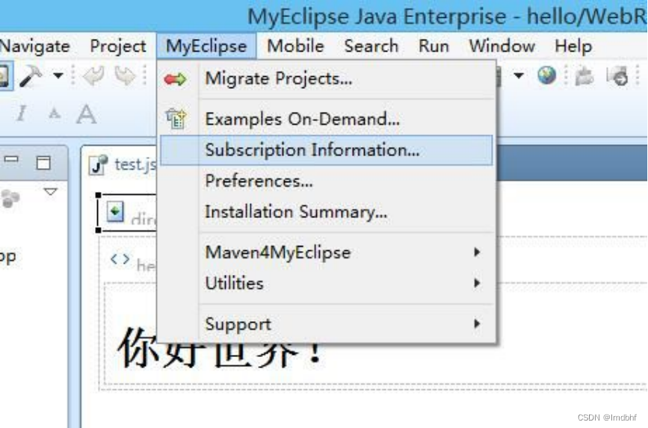The height and width of the screenshot is (428, 648).
Task: Open the Navigate menu
Action: 34,46
